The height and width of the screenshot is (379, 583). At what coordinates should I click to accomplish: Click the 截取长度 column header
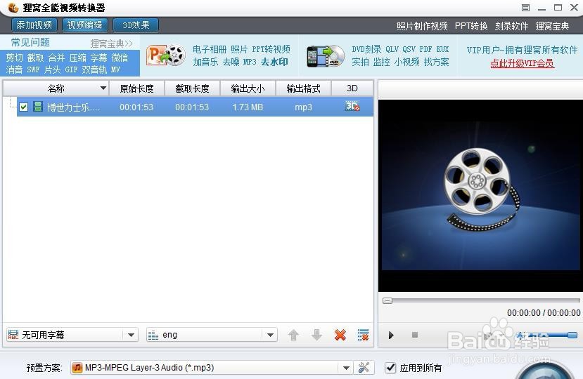[192, 88]
